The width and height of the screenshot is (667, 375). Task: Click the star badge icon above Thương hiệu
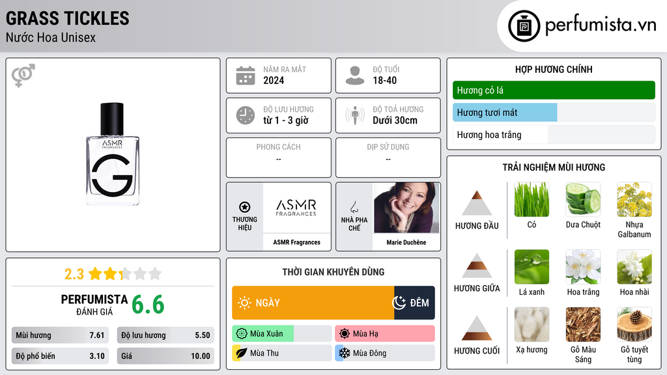point(245,207)
